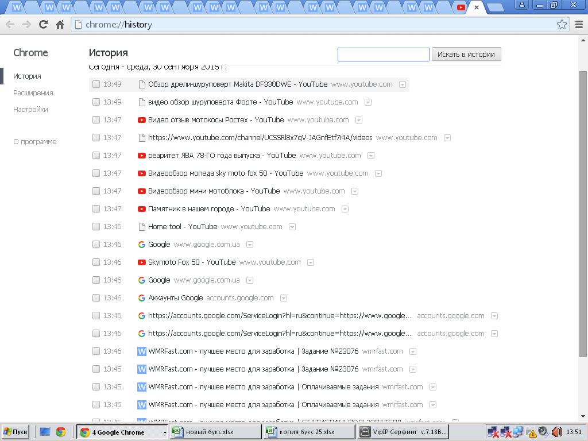Click the vertical scrollbar thumb
Image resolution: width=588 pixels, height=441 pixels.
pyautogui.click(x=583, y=214)
